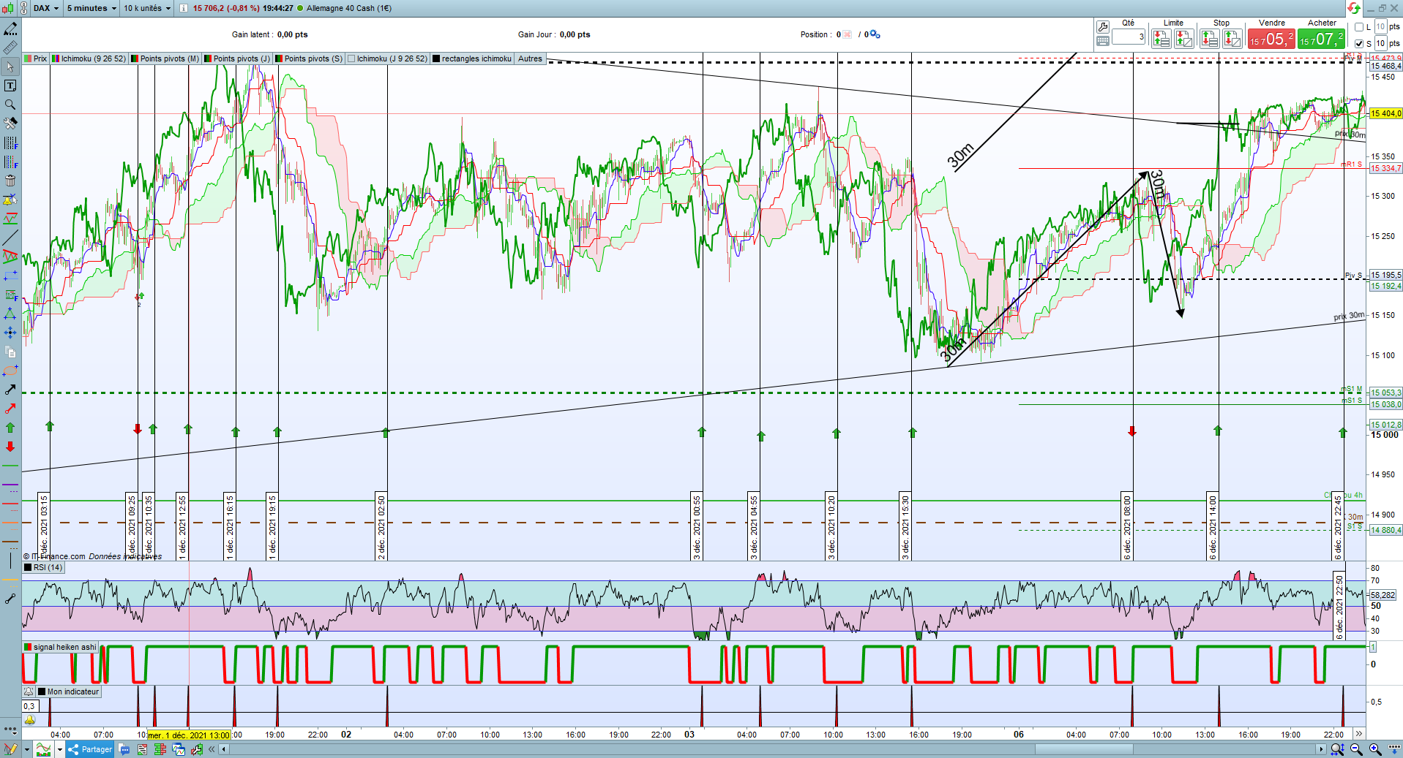Screen dimensions: 1403x758
Task: Click the scroll left arrow of bottom scrollbar
Action: [224, 749]
